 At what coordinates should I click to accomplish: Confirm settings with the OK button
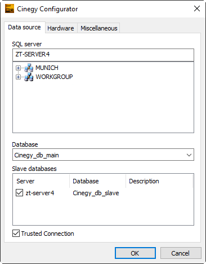click(x=135, y=253)
